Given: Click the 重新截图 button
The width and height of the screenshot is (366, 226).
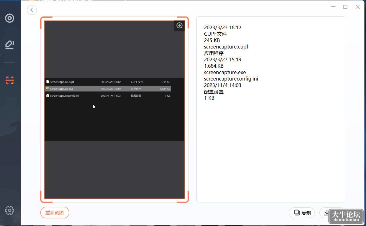Looking at the screenshot, I should pyautogui.click(x=55, y=213).
